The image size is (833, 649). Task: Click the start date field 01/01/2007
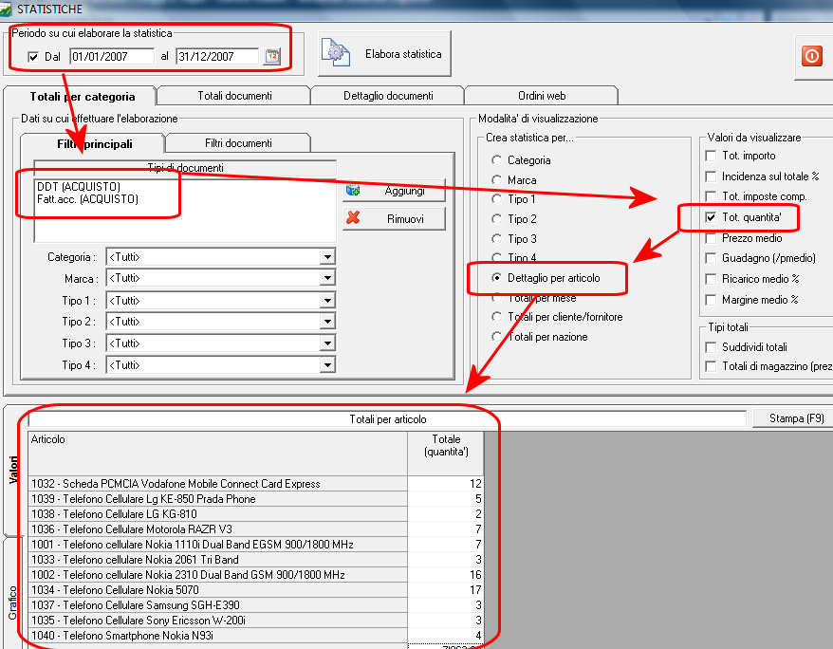pyautogui.click(x=112, y=56)
